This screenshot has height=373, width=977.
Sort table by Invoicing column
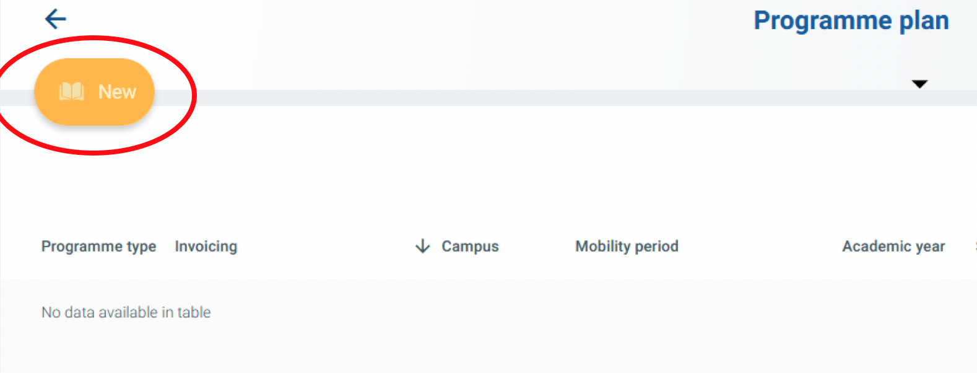pos(206,247)
